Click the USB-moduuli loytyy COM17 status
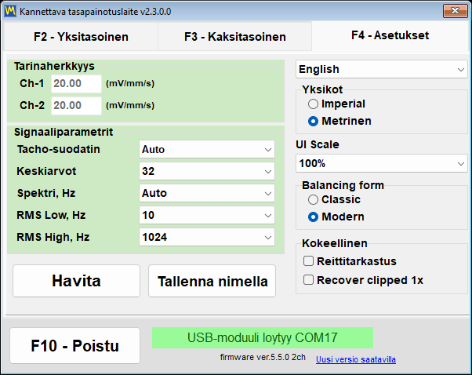Screen dimensions: 472x375 (x=263, y=337)
